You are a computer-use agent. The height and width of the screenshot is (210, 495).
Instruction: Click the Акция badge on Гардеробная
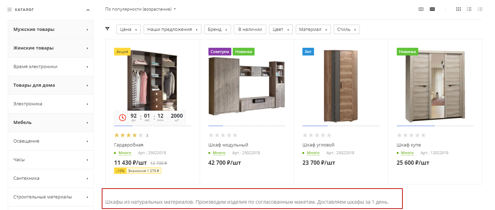pyautogui.click(x=122, y=52)
